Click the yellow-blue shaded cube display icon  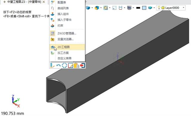click(97, 8)
